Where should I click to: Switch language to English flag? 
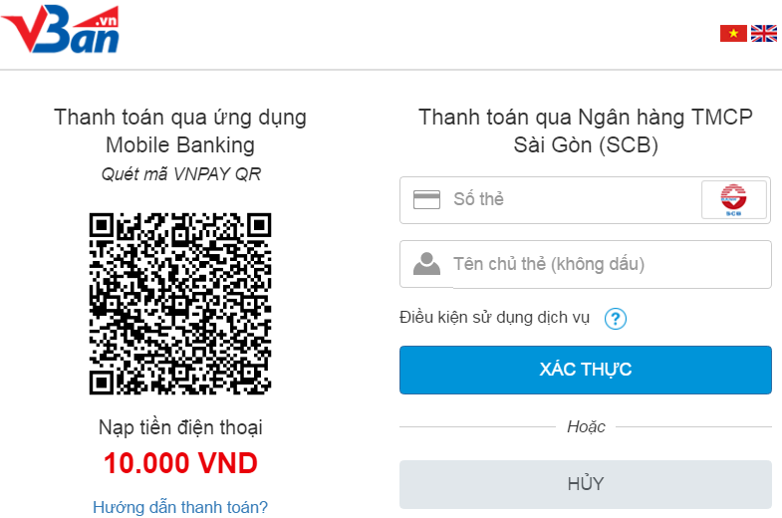click(764, 34)
